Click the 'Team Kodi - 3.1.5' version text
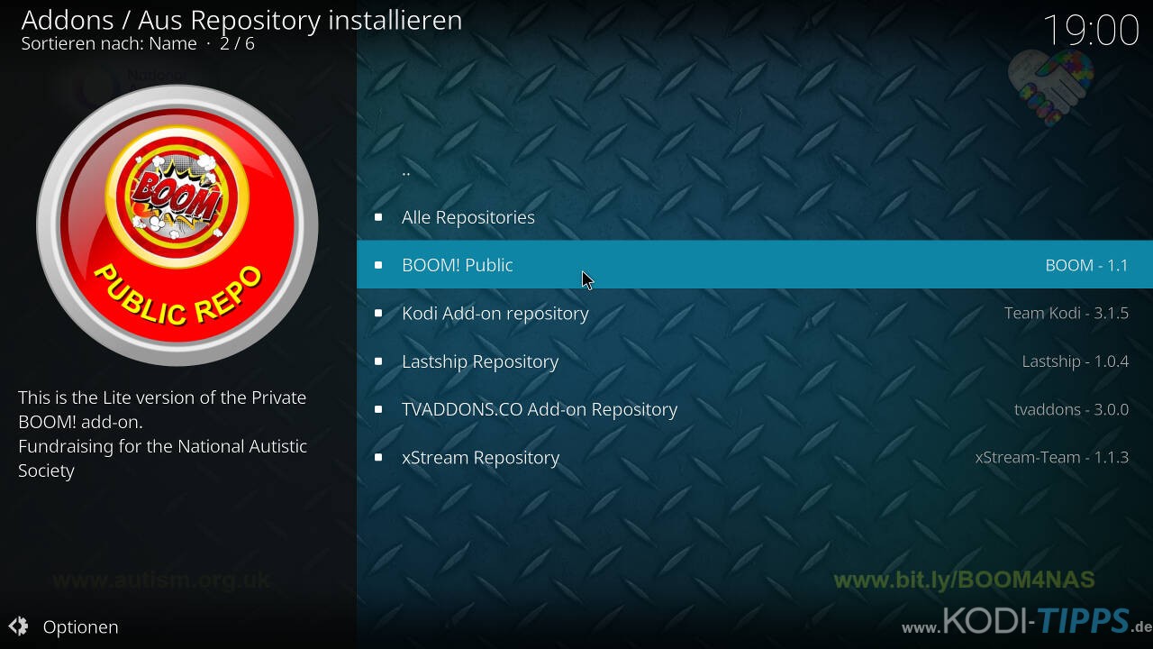The image size is (1153, 649). (x=1067, y=313)
